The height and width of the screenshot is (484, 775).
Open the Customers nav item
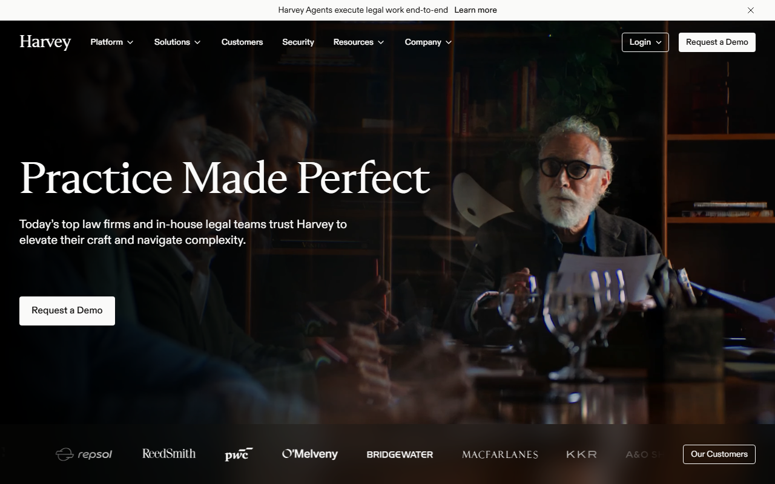click(x=242, y=42)
